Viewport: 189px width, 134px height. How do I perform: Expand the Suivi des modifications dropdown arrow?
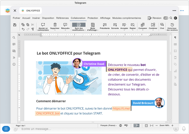coord(85,30)
